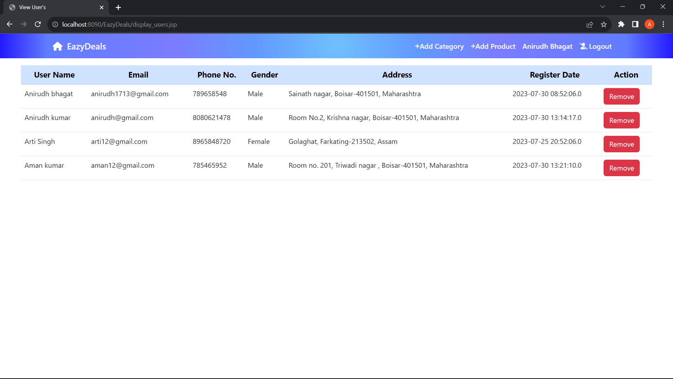
Task: Click the forward navigation arrow
Action: coord(23,24)
